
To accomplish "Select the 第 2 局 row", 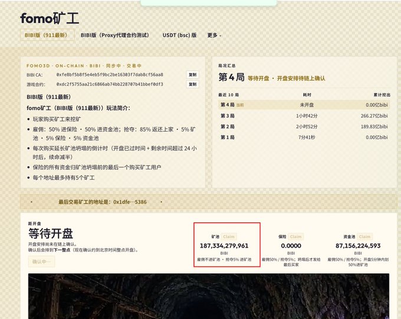I will 304,127.
